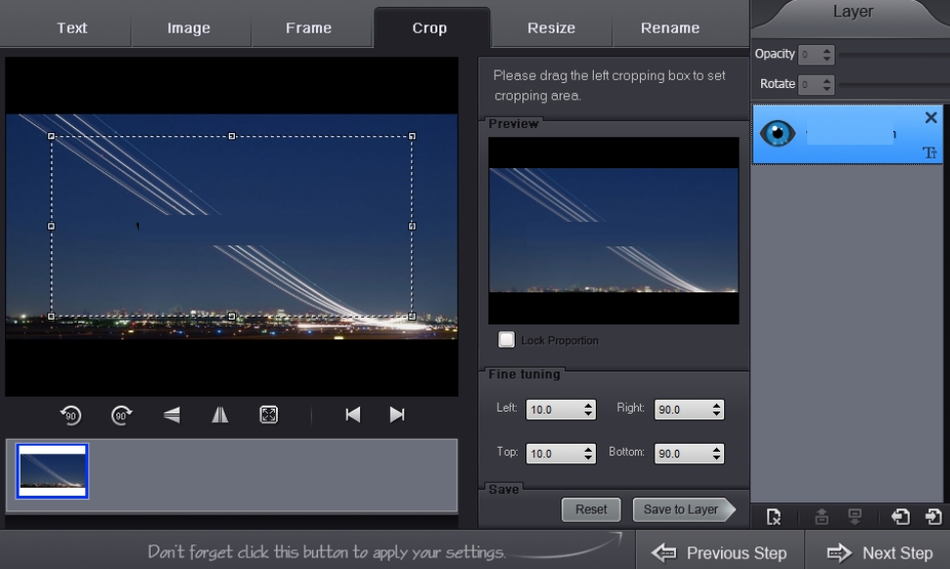
Task: Switch to the Resize tab
Action: click(x=551, y=28)
